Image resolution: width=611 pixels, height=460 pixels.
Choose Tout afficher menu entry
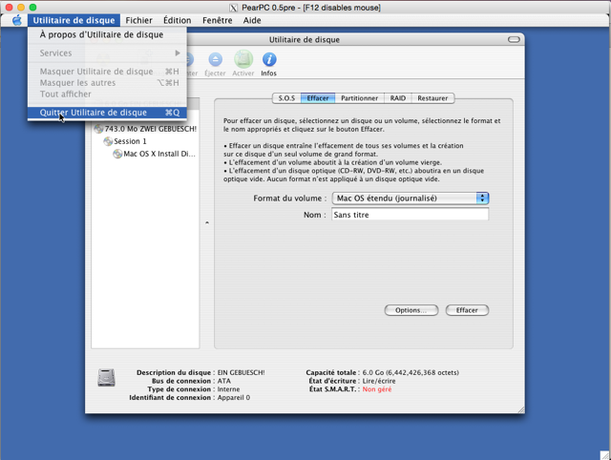click(x=107, y=94)
